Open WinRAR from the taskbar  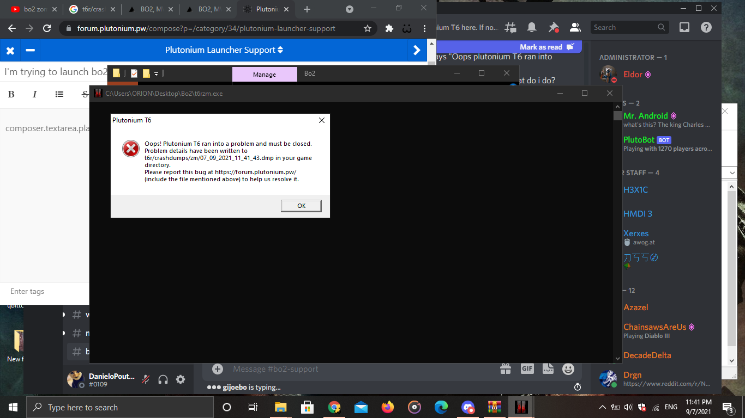[495, 407]
